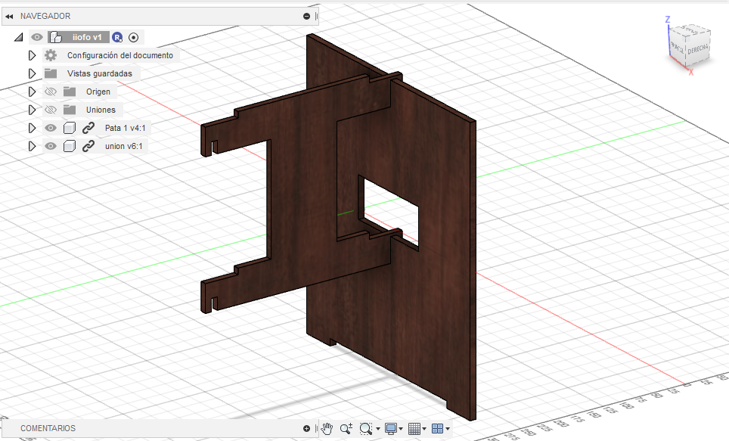Expand the Uniones node
Screen dimensions: 729x441
click(x=32, y=110)
